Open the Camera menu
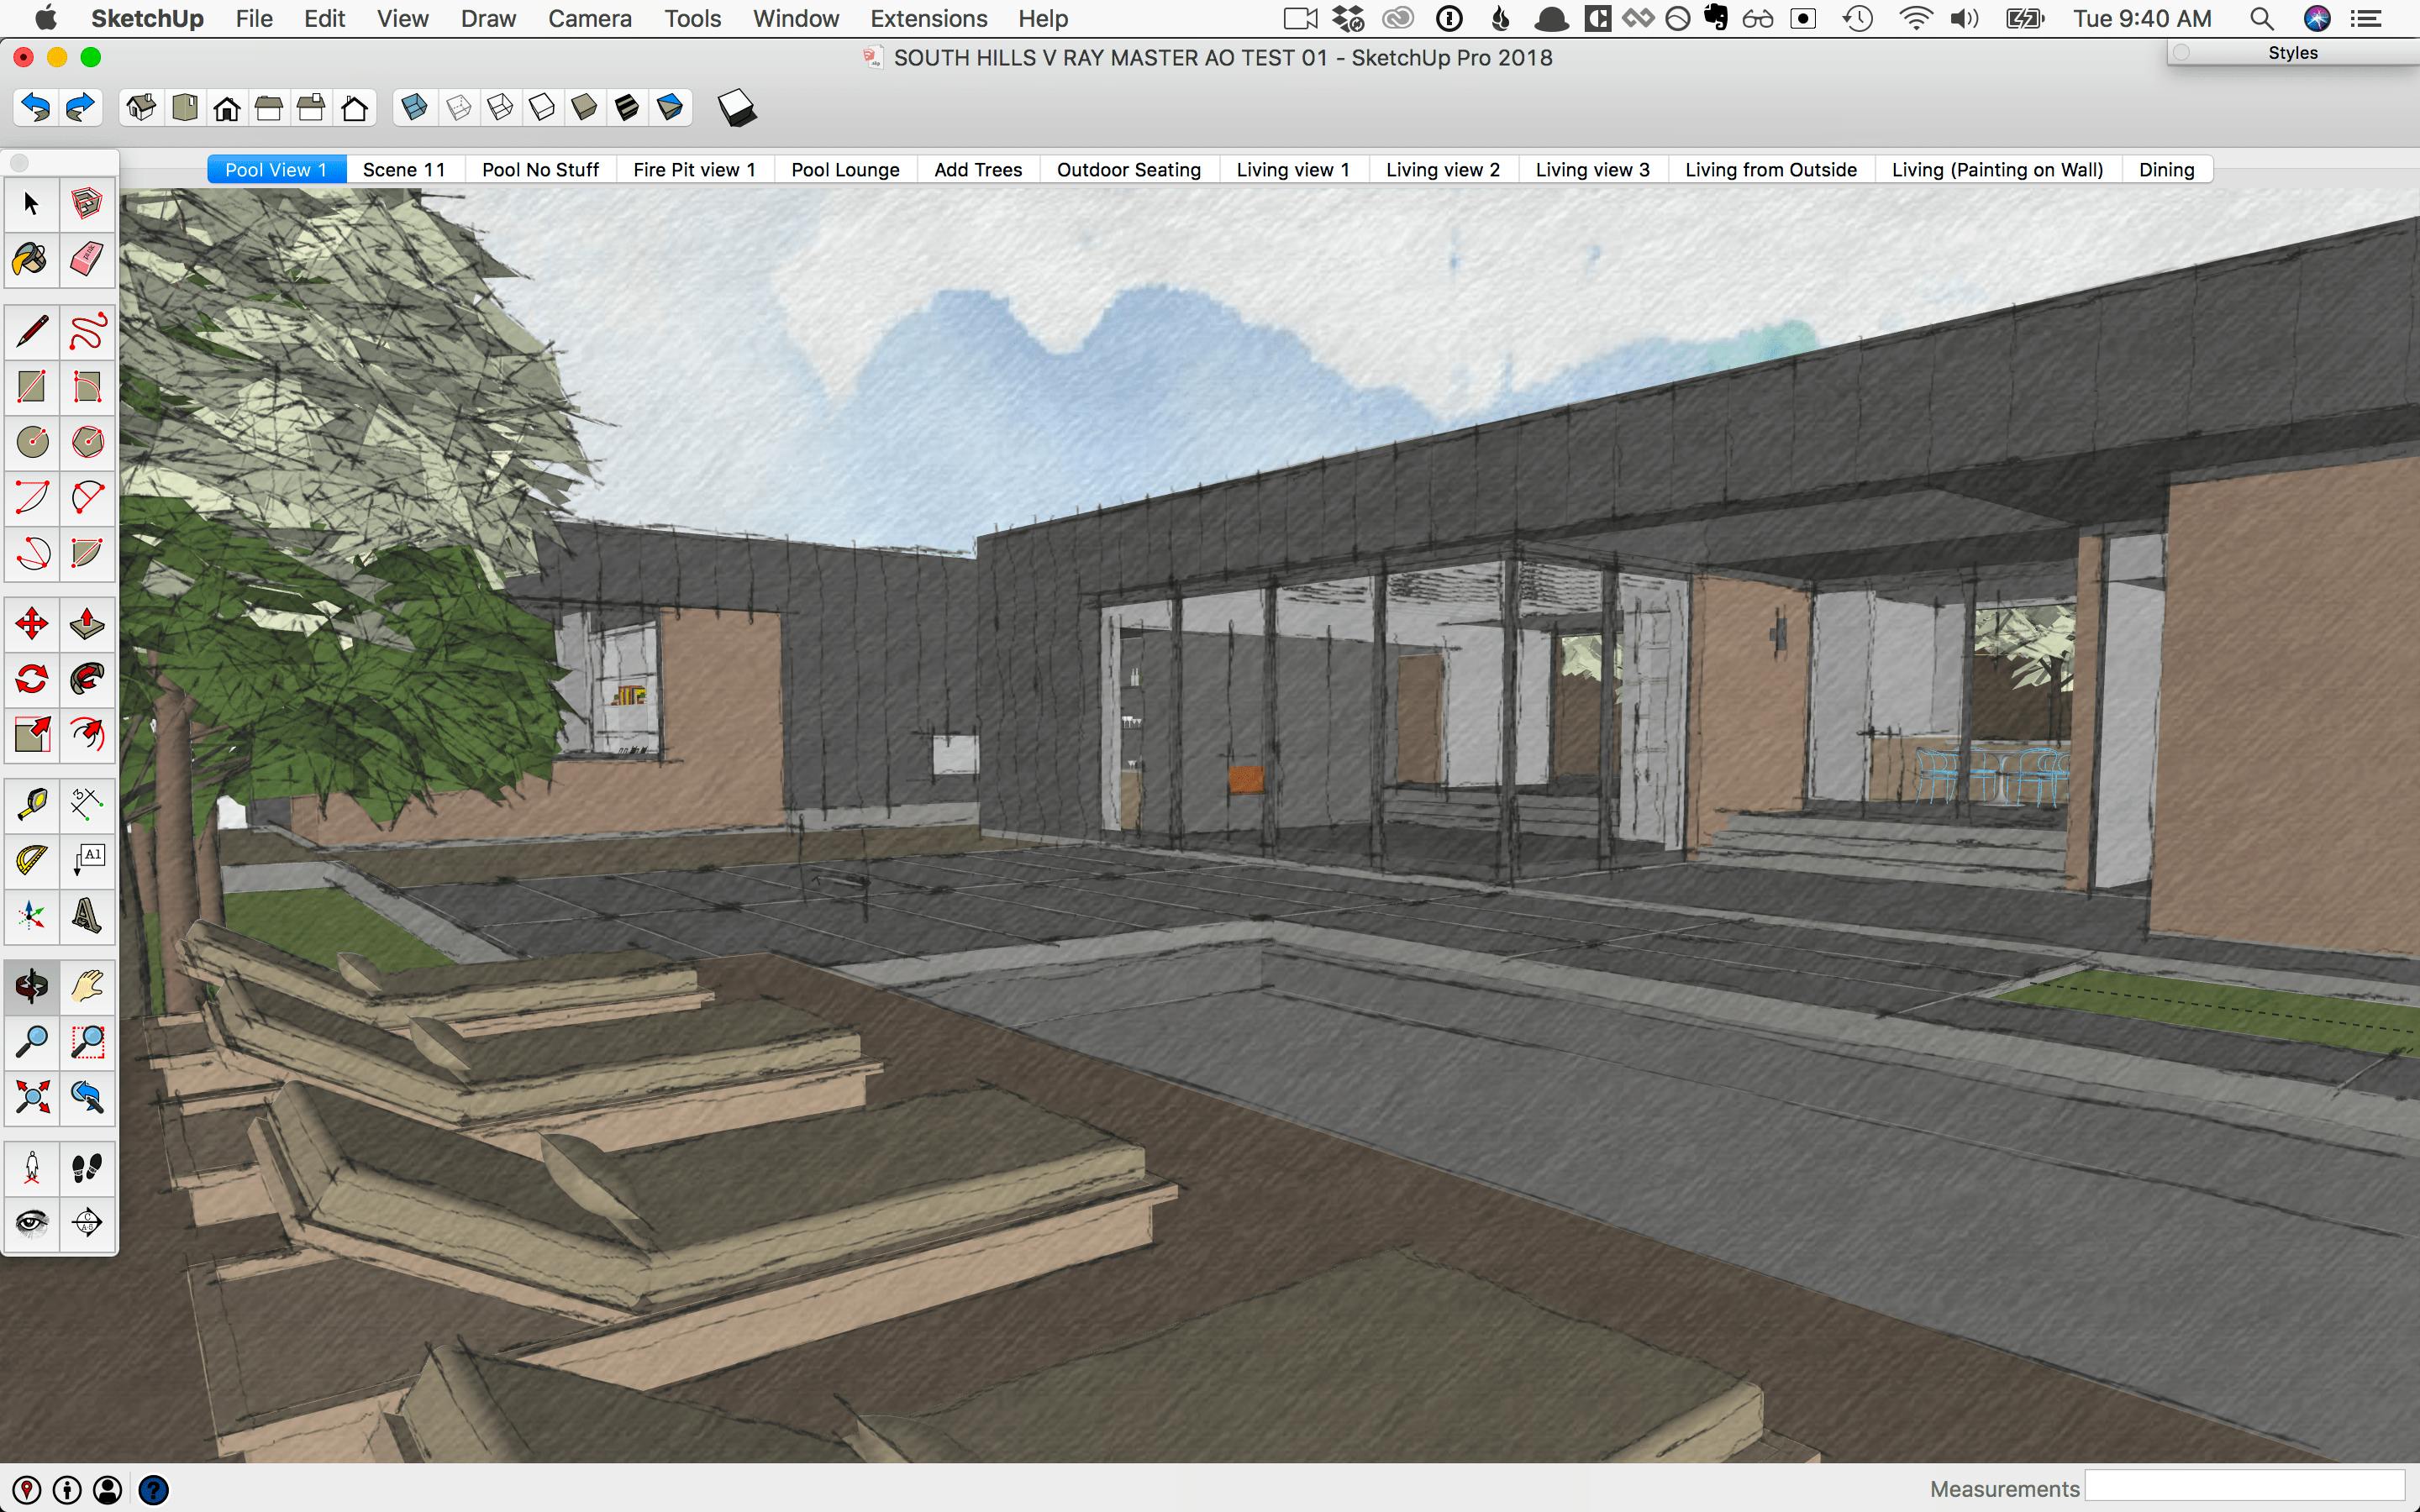Screen dimensions: 2420x1512 [590, 18]
